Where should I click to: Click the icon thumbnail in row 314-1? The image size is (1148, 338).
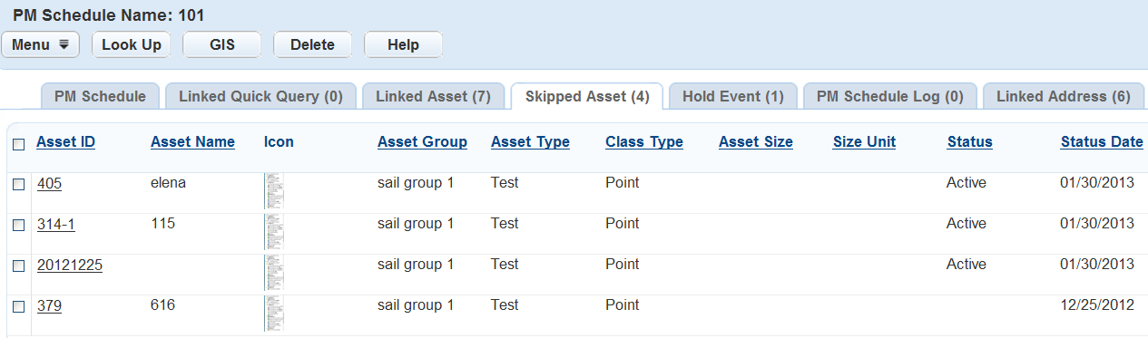274,232
